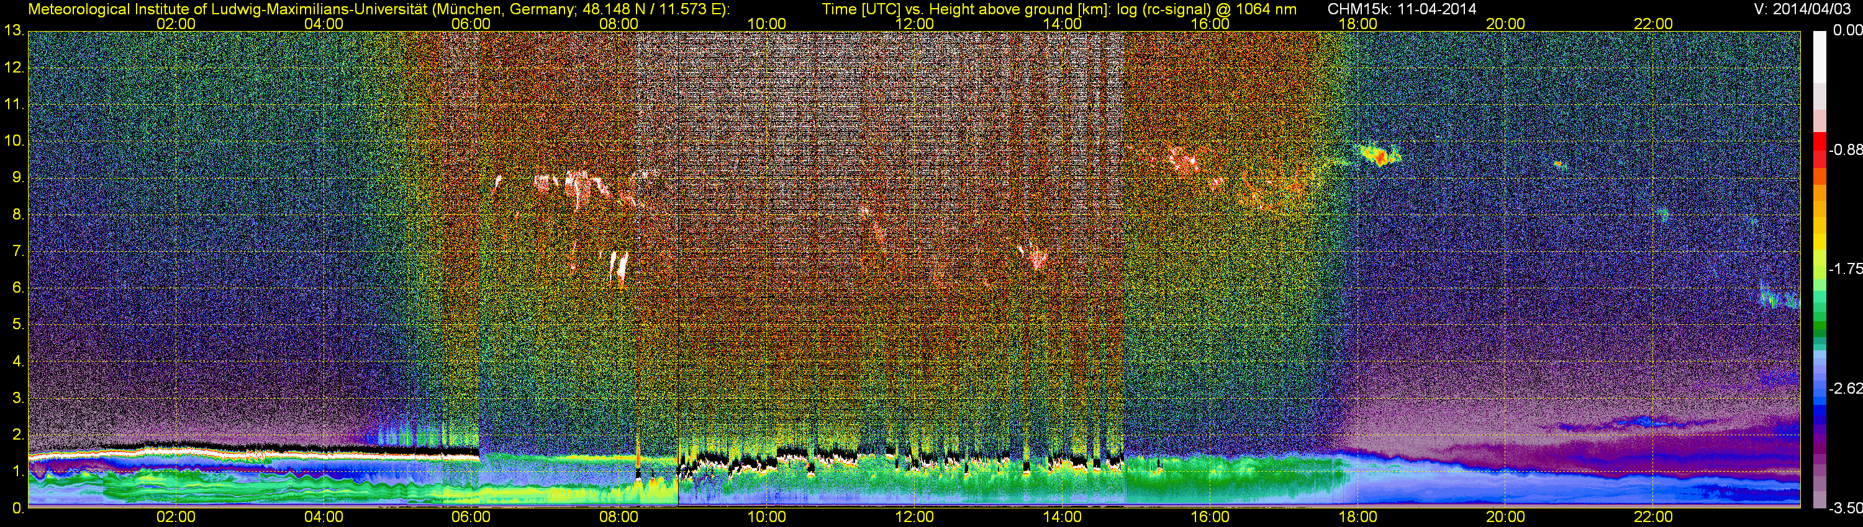Screen dimensions: 1863x527
Task: Click the height axis label "10."
Action: (14, 141)
